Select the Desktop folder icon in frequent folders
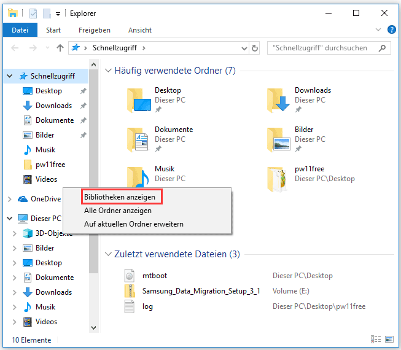401x350 pixels. tap(139, 100)
